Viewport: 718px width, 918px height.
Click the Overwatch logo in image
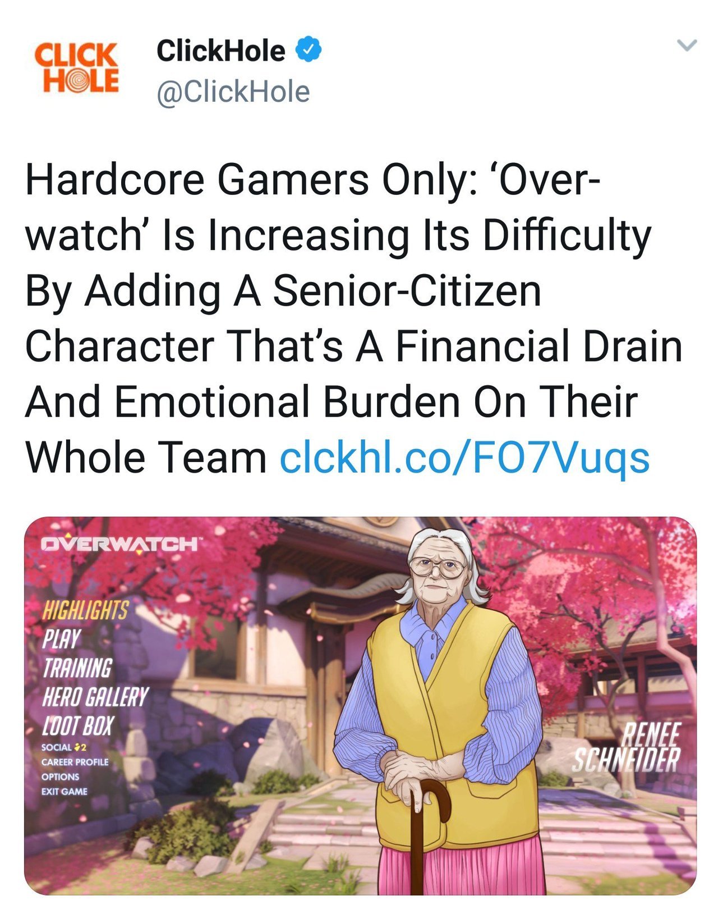tap(120, 544)
